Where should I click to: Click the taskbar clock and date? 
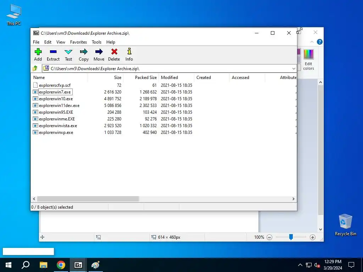(333, 265)
